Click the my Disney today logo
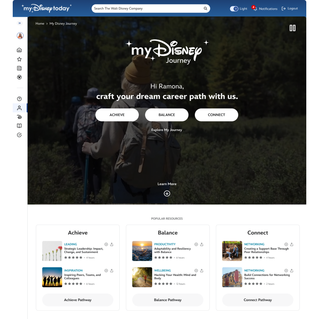The image size is (319, 319). point(47,9)
